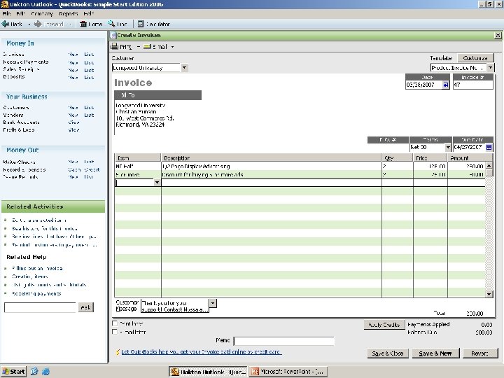Click List next to Receive Payments

coord(89,62)
